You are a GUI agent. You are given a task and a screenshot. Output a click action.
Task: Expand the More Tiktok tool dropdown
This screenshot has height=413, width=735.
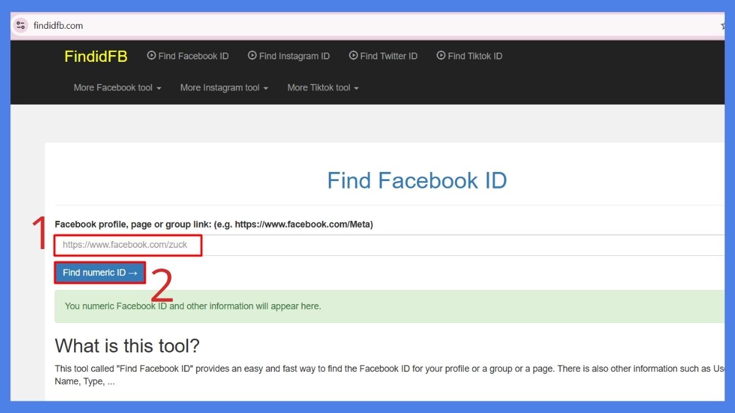[x=323, y=87]
